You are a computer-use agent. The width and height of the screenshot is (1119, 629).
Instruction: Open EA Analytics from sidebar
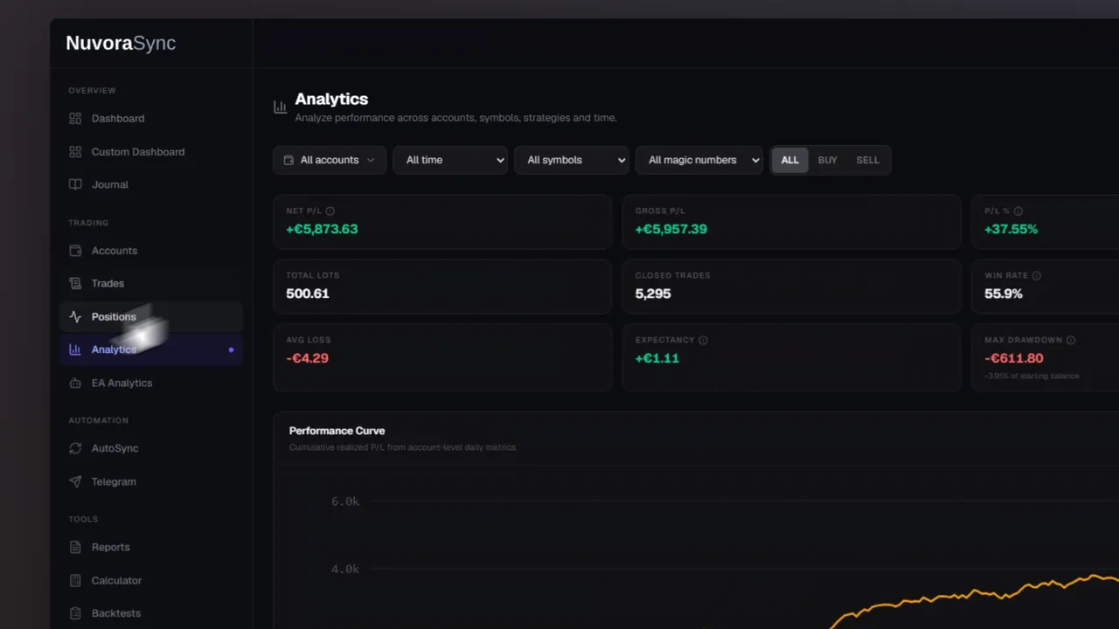tap(150, 383)
